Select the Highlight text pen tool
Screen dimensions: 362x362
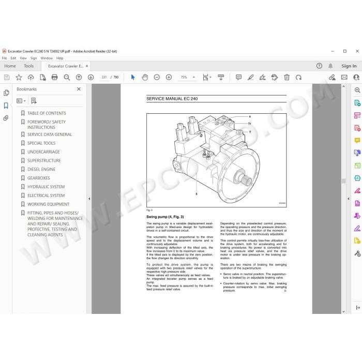pos(250,78)
